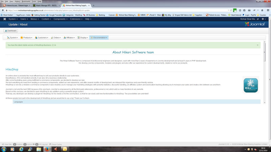Open the Firefox History menu
The width and height of the screenshot is (271, 152).
click(17, 1)
